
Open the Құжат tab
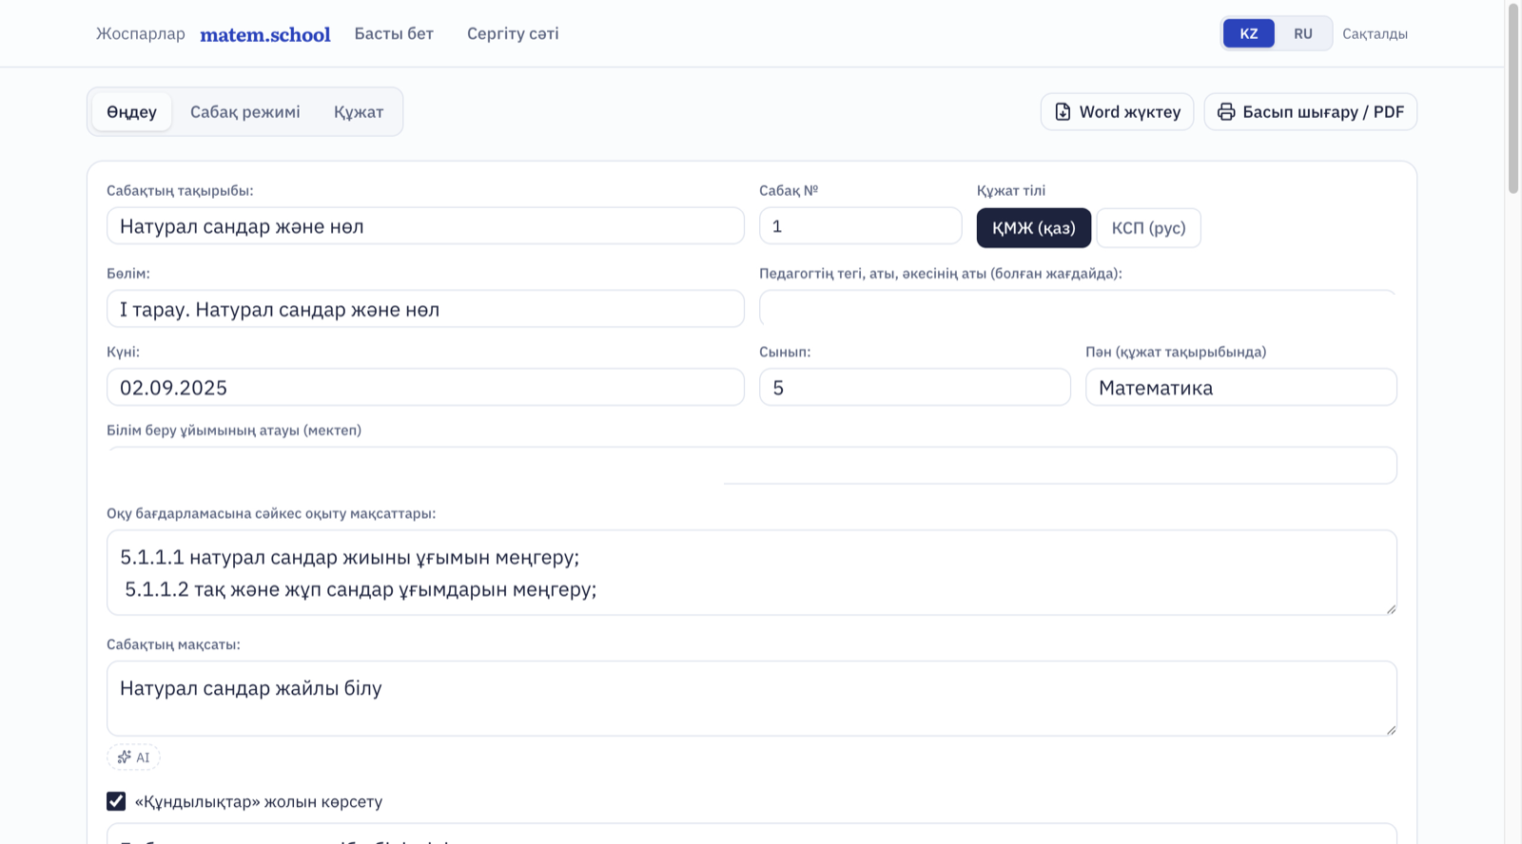[x=359, y=112]
